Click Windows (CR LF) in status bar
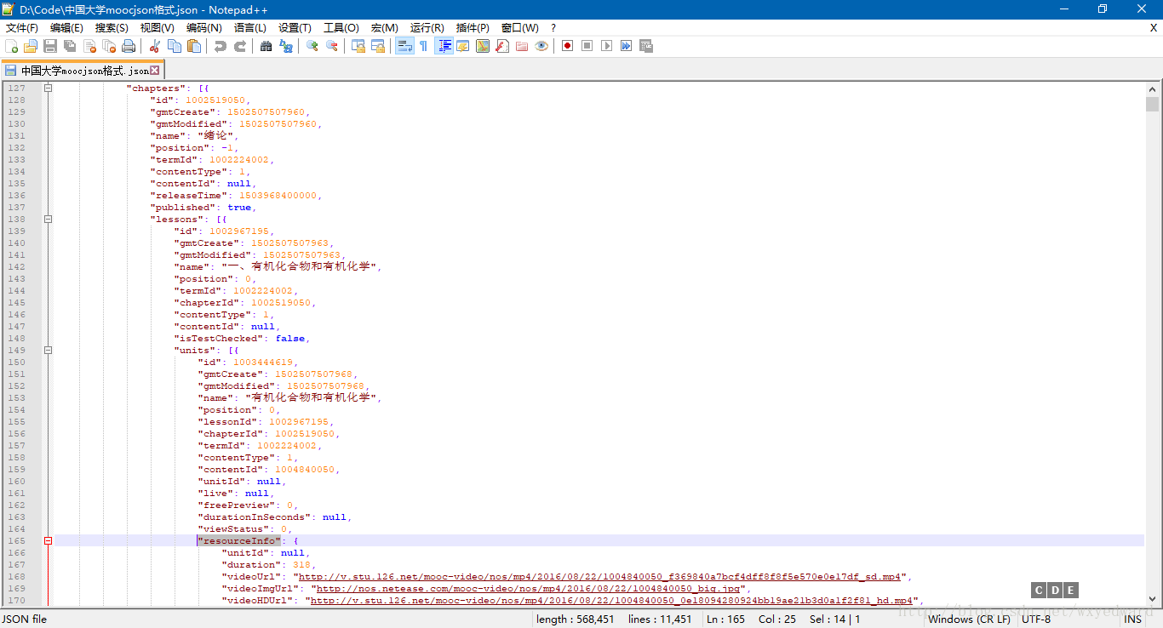Screen dimensions: 1163x628 [969, 619]
